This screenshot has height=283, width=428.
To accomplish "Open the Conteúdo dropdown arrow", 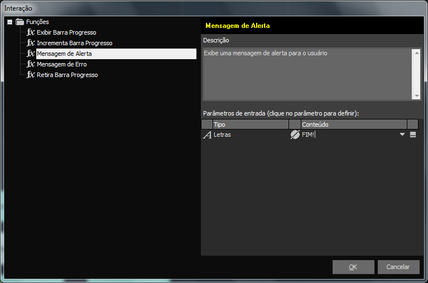I will tap(402, 135).
